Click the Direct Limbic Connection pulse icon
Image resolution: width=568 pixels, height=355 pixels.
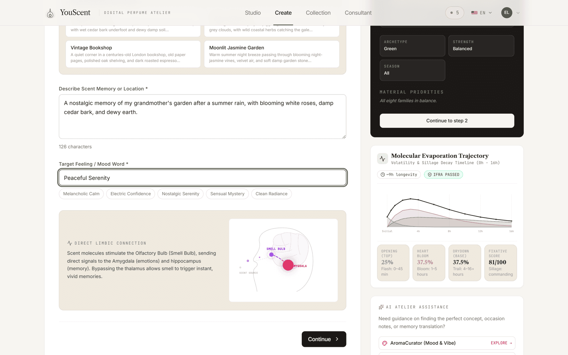(x=70, y=243)
